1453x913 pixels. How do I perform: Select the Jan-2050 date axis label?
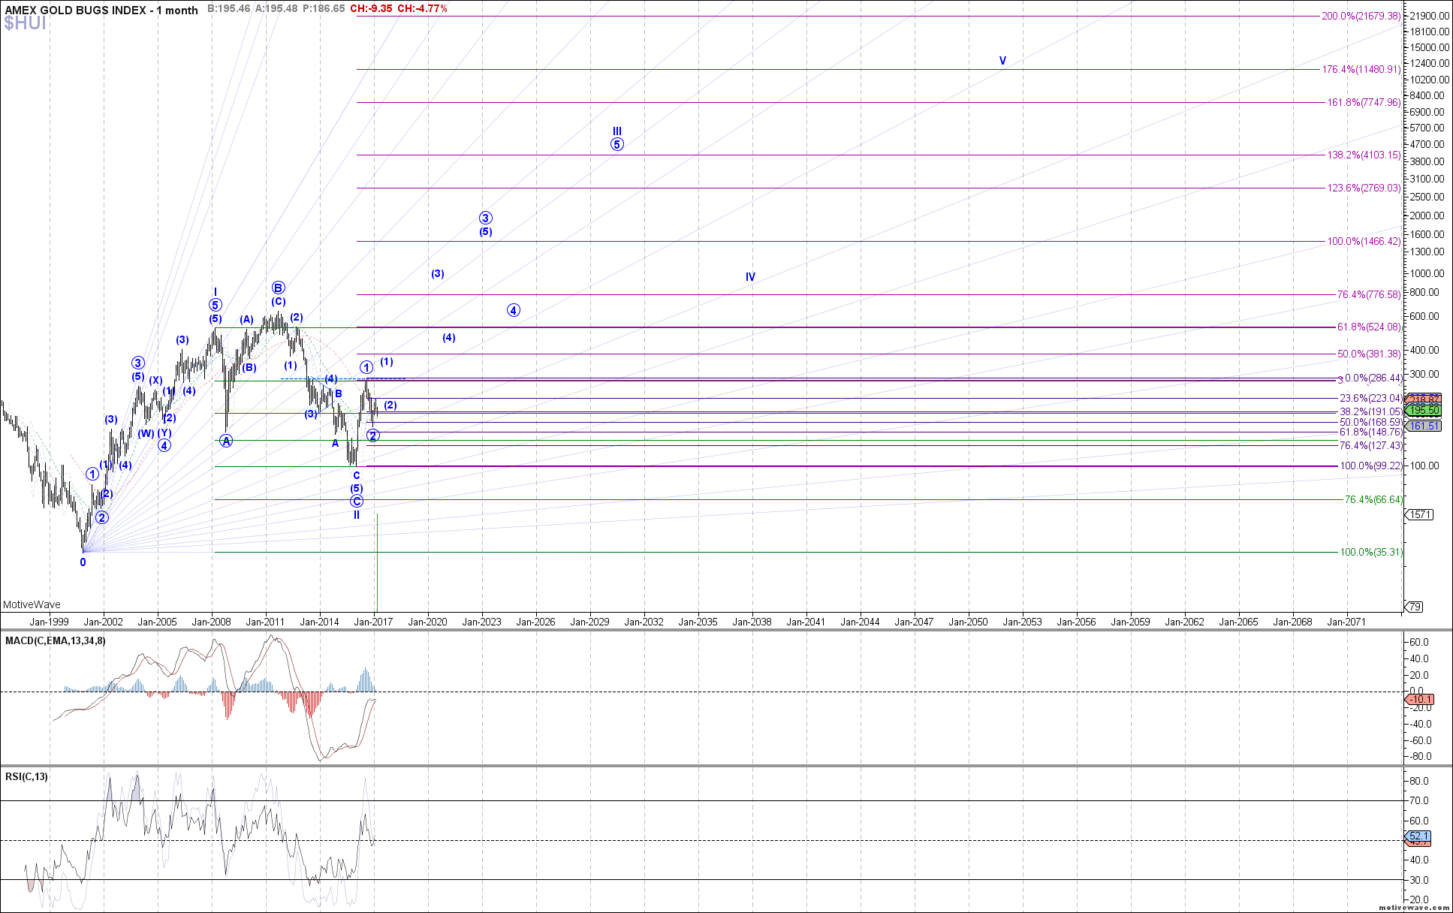coord(968,622)
